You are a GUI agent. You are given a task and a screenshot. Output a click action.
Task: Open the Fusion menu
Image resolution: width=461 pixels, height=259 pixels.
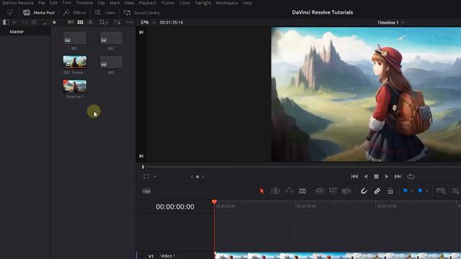168,3
